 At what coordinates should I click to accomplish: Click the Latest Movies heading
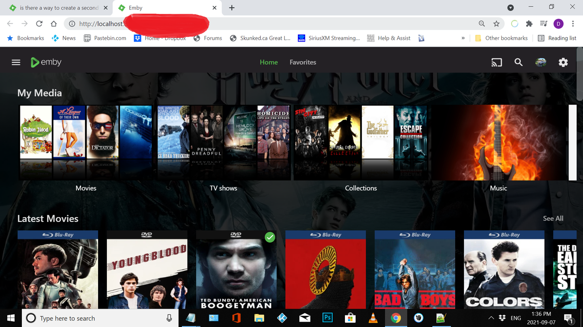coord(48,218)
